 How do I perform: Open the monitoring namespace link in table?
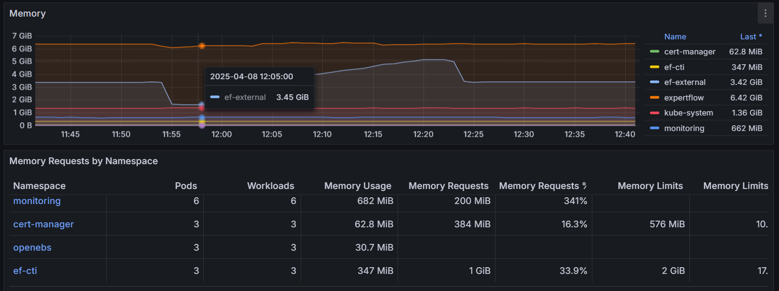(x=37, y=201)
